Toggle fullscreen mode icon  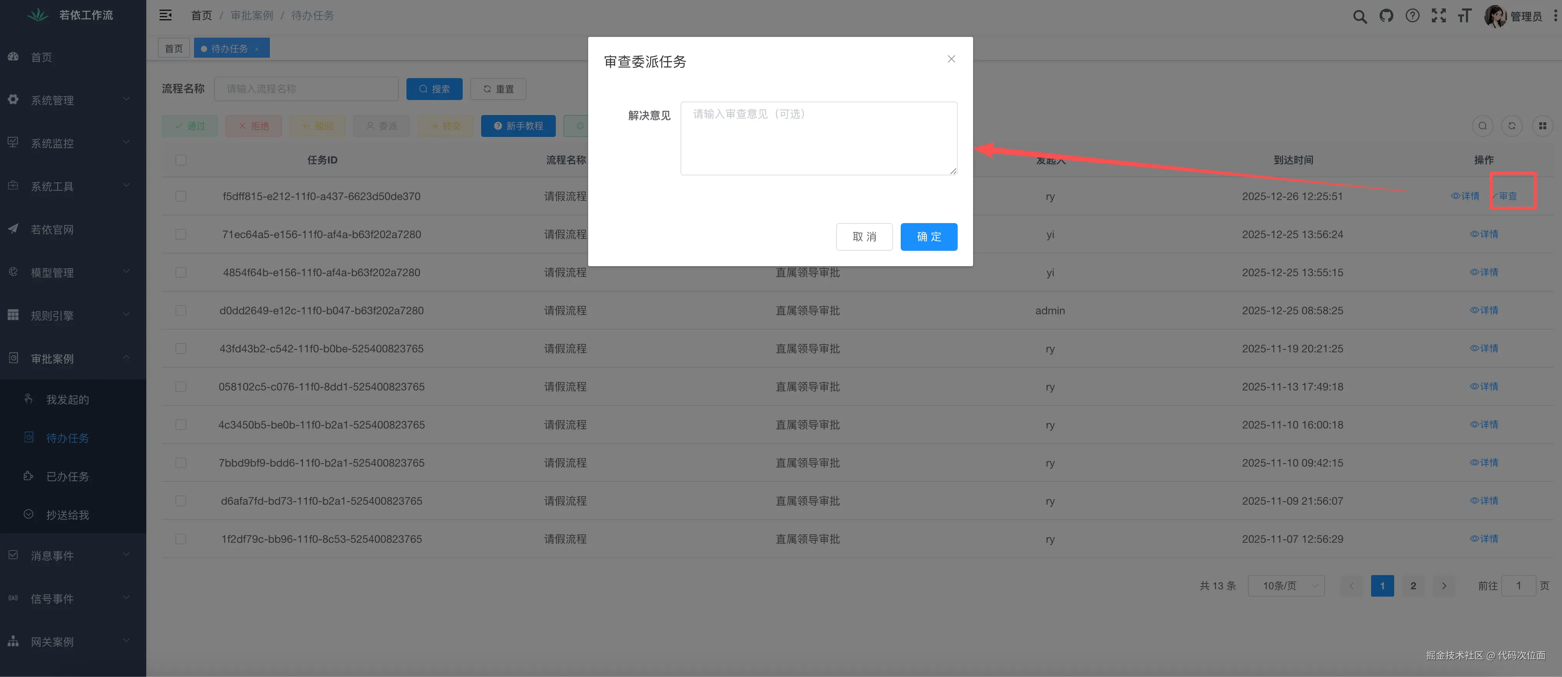point(1438,16)
